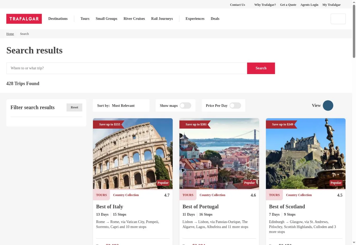Click Country Collection on the Best of Scotland card
The width and height of the screenshot is (356, 245).
click(x=299, y=195)
